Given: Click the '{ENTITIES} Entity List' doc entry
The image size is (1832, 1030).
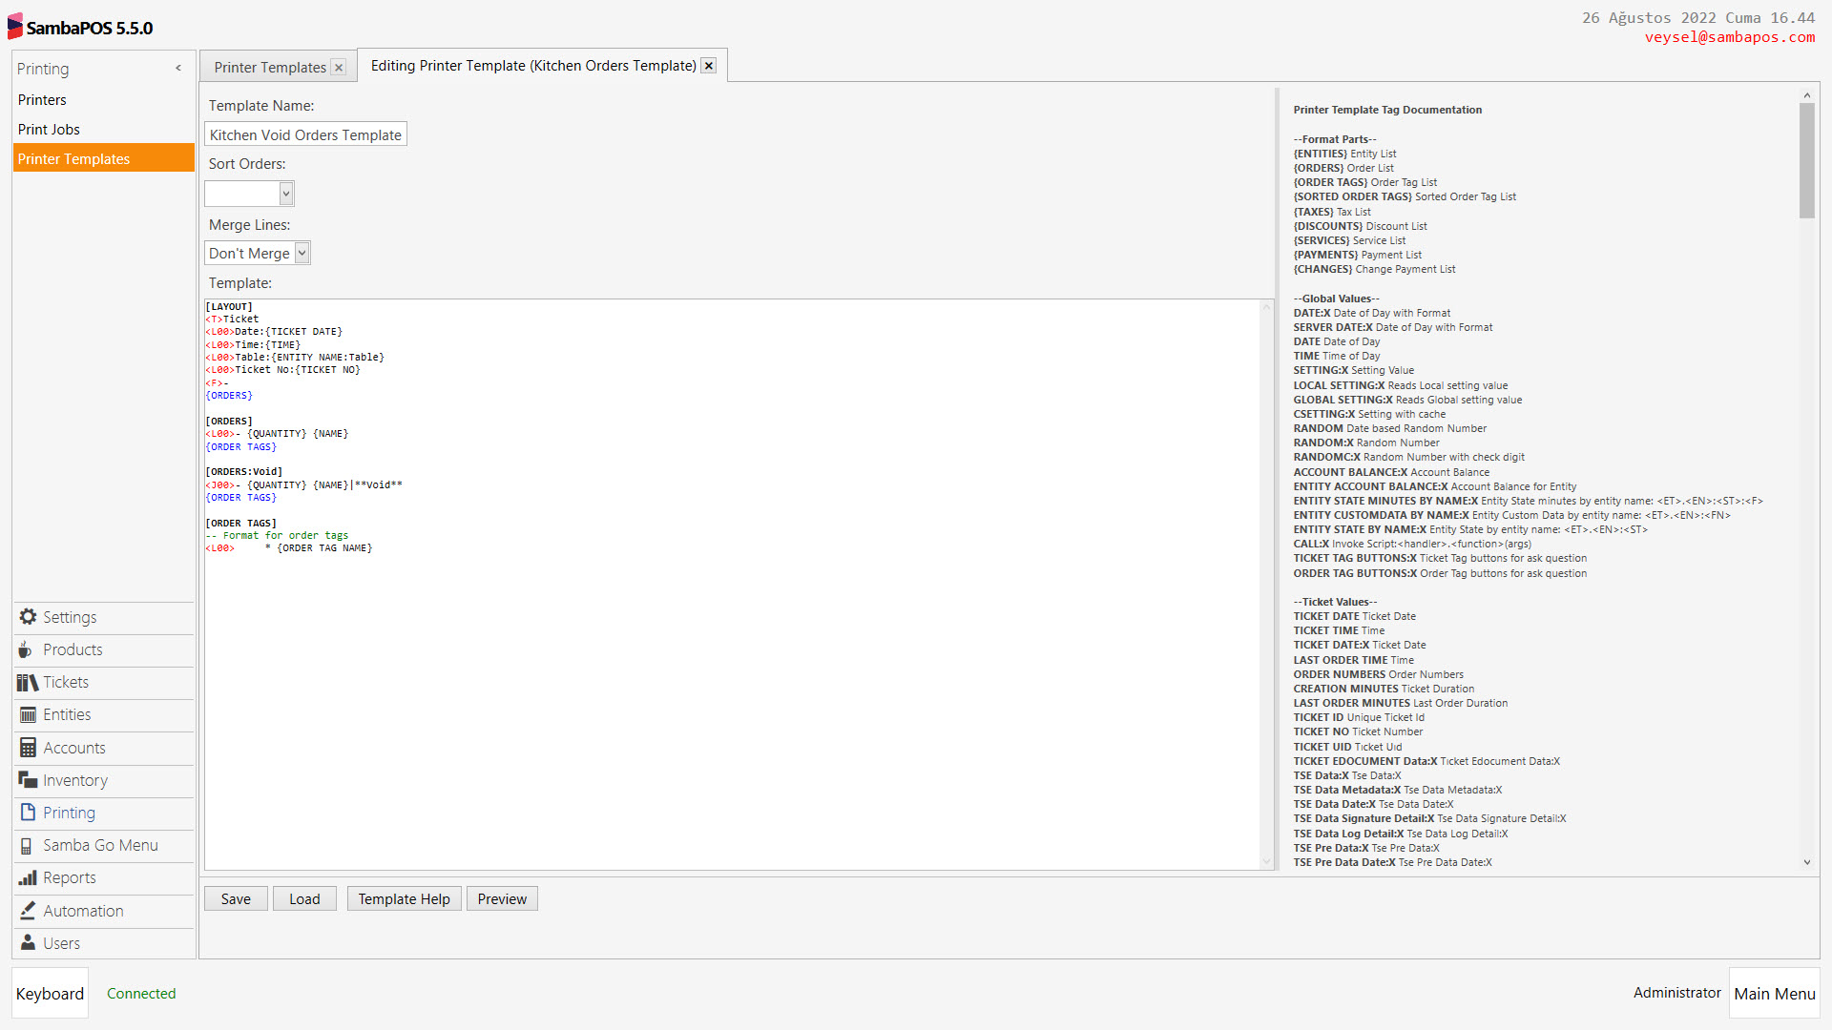Looking at the screenshot, I should click(x=1344, y=154).
